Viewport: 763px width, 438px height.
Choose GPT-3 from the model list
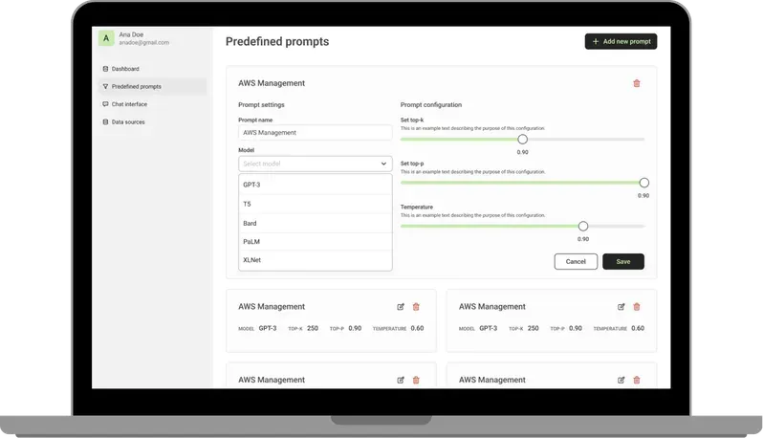coord(316,185)
